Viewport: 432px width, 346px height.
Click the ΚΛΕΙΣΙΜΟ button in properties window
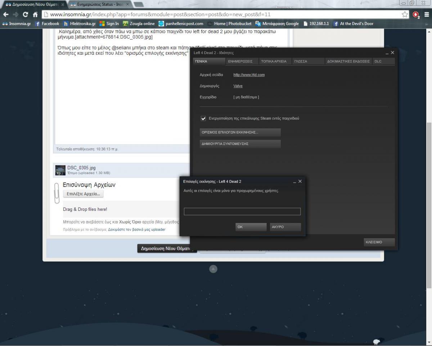[379, 242]
